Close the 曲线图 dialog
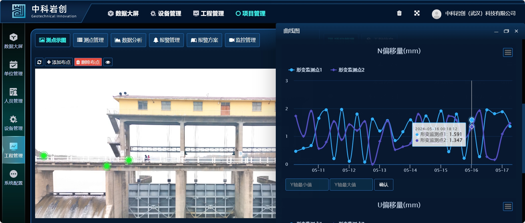Screen dimensions: 525x223 click(x=516, y=31)
